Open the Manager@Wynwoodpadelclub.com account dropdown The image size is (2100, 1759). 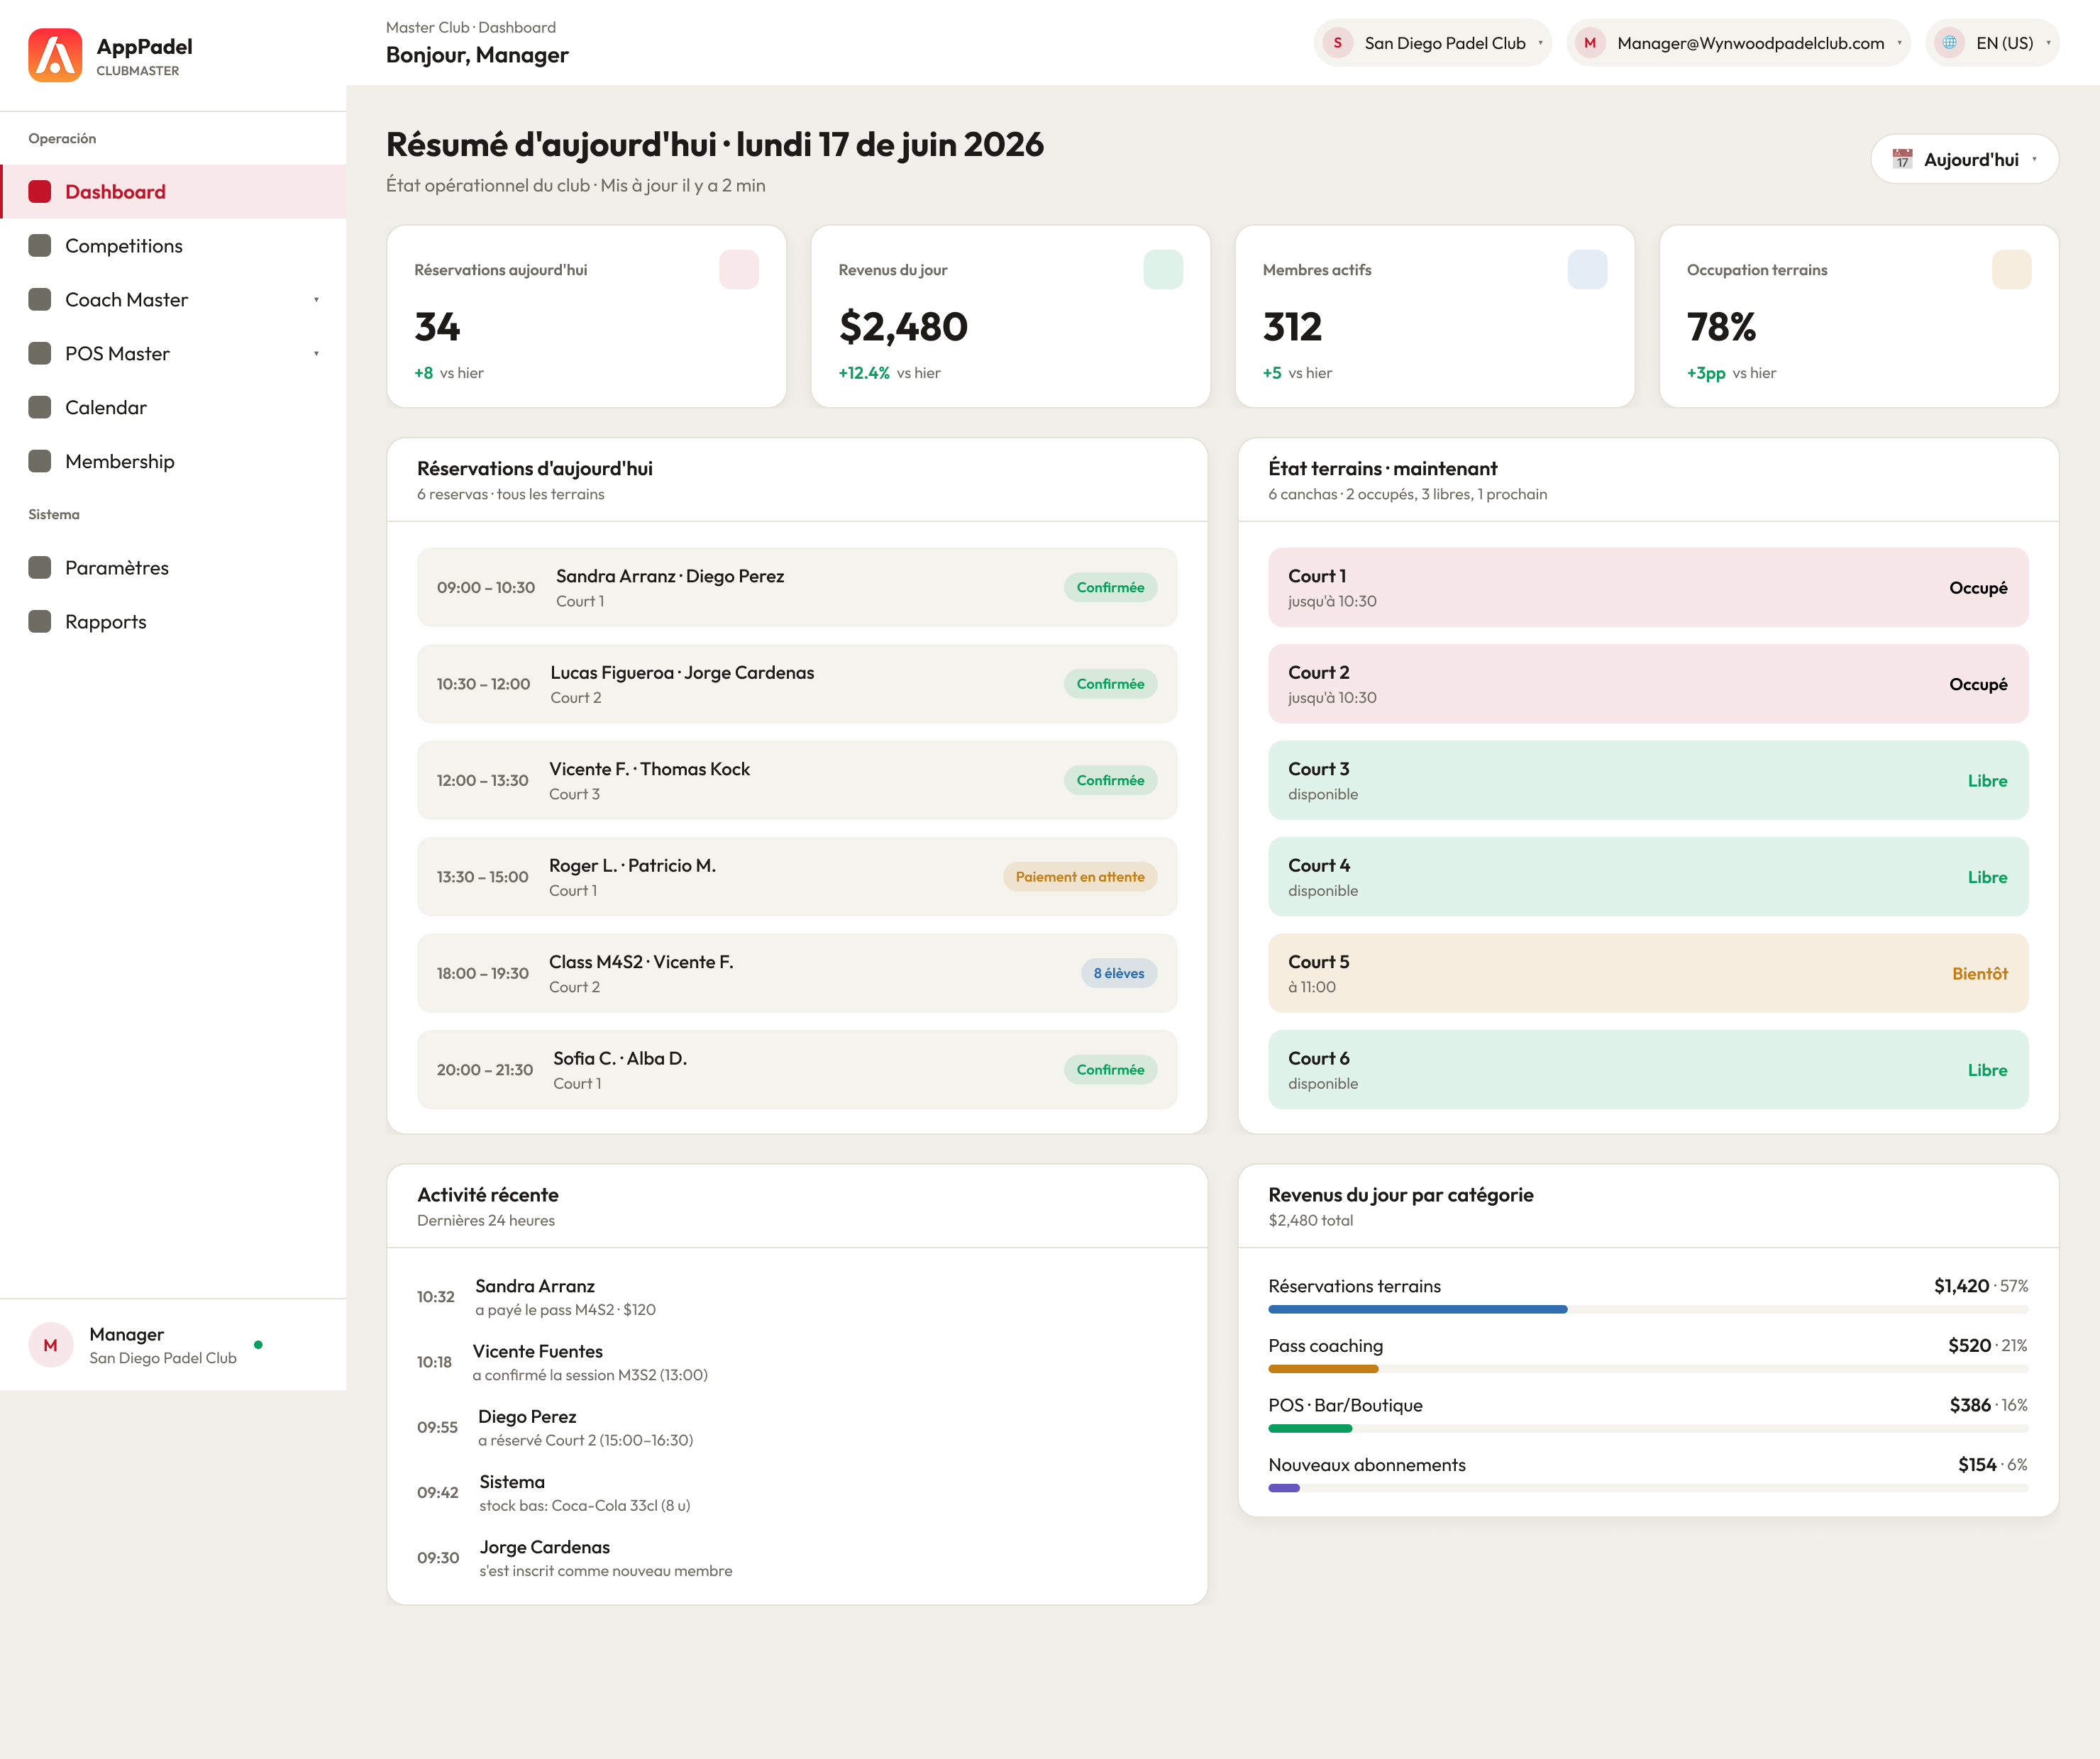point(1738,43)
